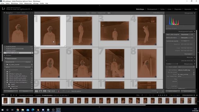Screen dimensions: 199x112
Task: Select grid photo number 3
Action: 115,31
